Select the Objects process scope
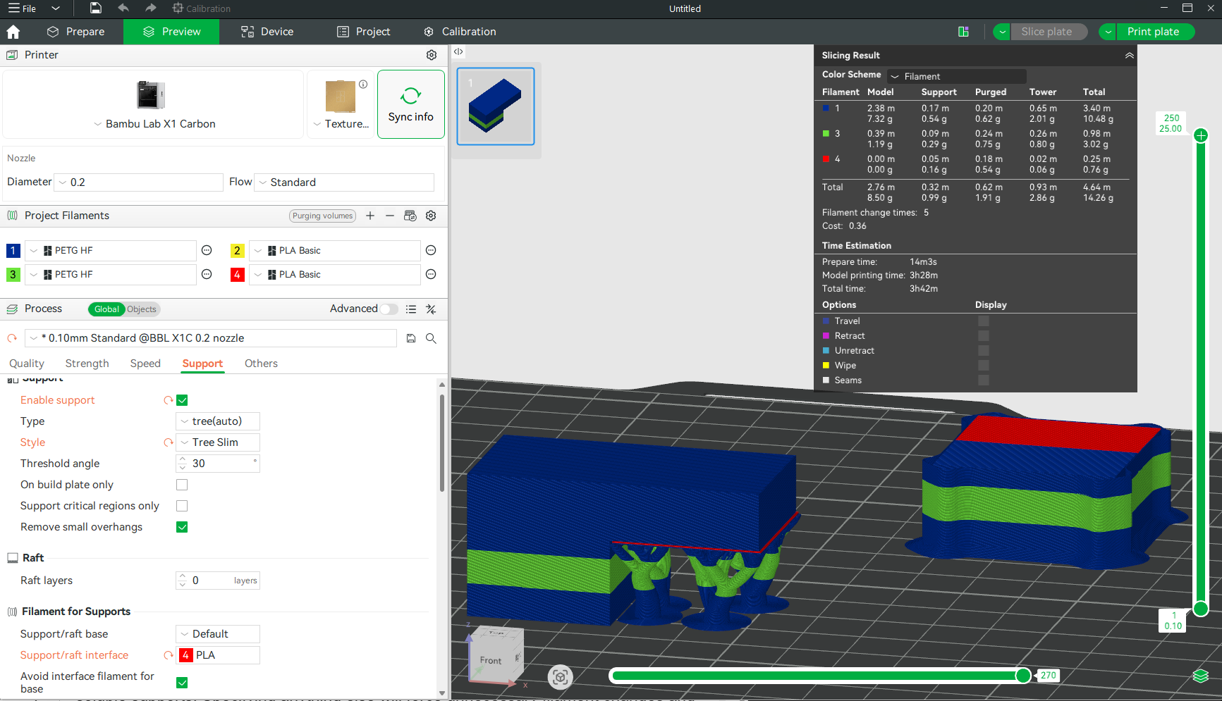Image resolution: width=1222 pixels, height=701 pixels. pos(142,309)
